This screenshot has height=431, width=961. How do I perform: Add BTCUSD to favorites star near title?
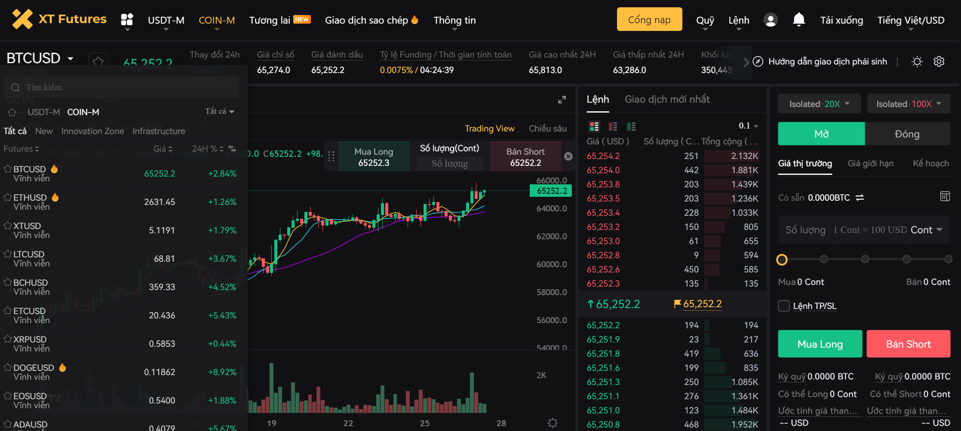(x=98, y=61)
